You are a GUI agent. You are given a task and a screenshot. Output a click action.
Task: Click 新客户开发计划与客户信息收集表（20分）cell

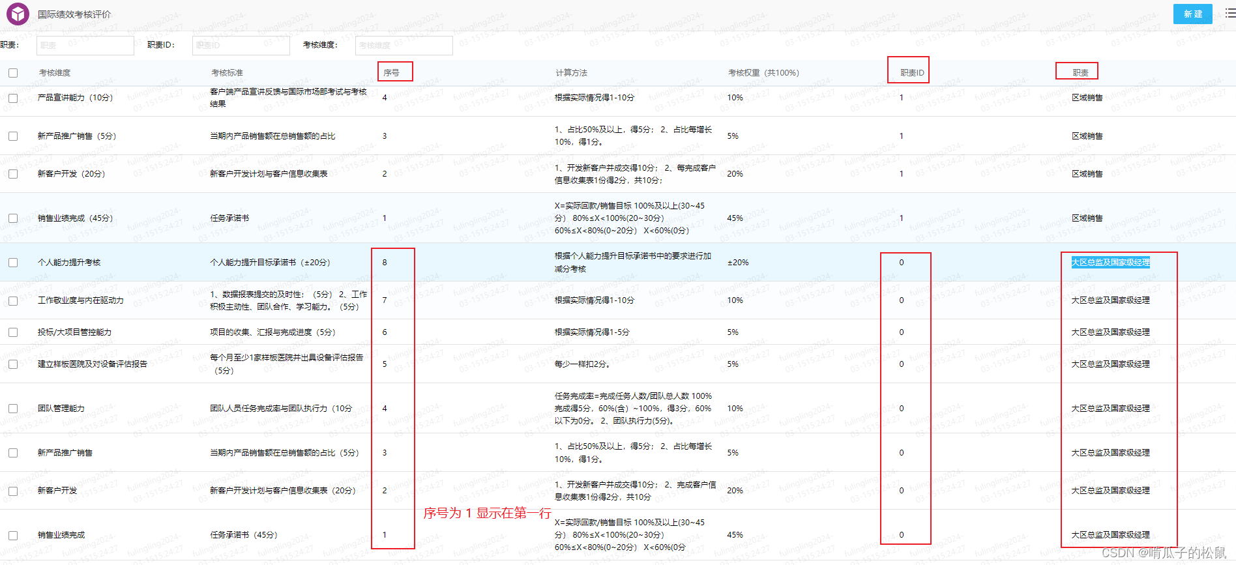(283, 491)
